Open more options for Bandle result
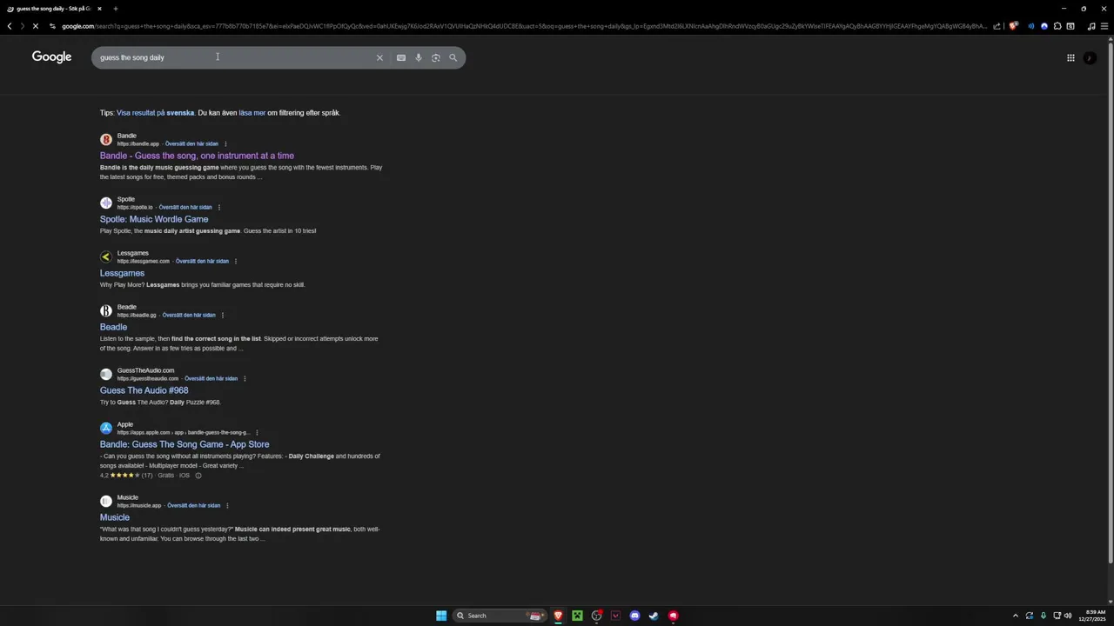 225,144
